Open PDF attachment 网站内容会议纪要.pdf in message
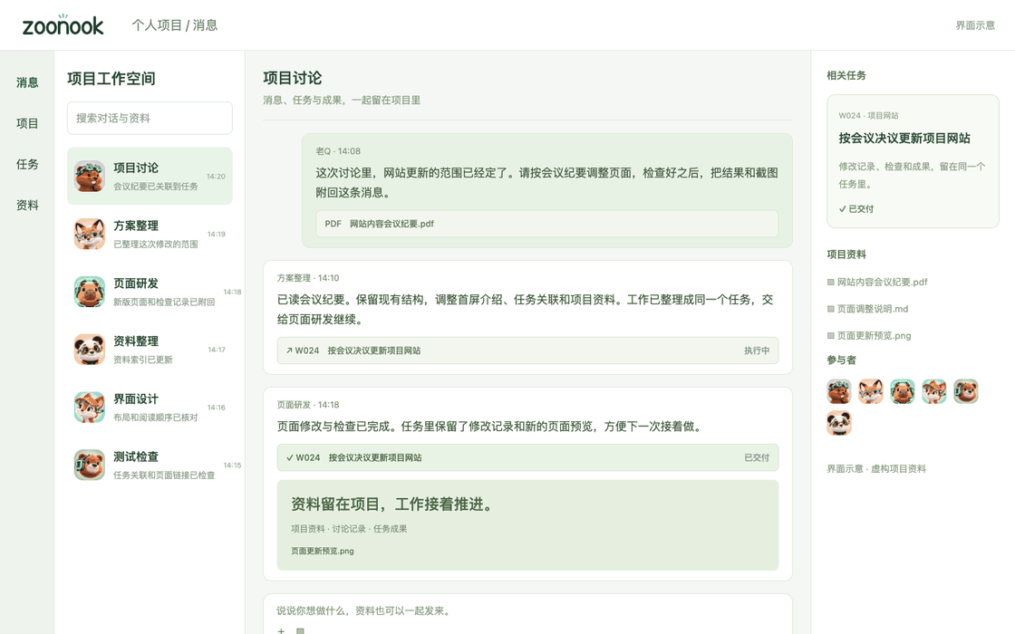Screen dimensions: 1015x634 tap(547, 224)
